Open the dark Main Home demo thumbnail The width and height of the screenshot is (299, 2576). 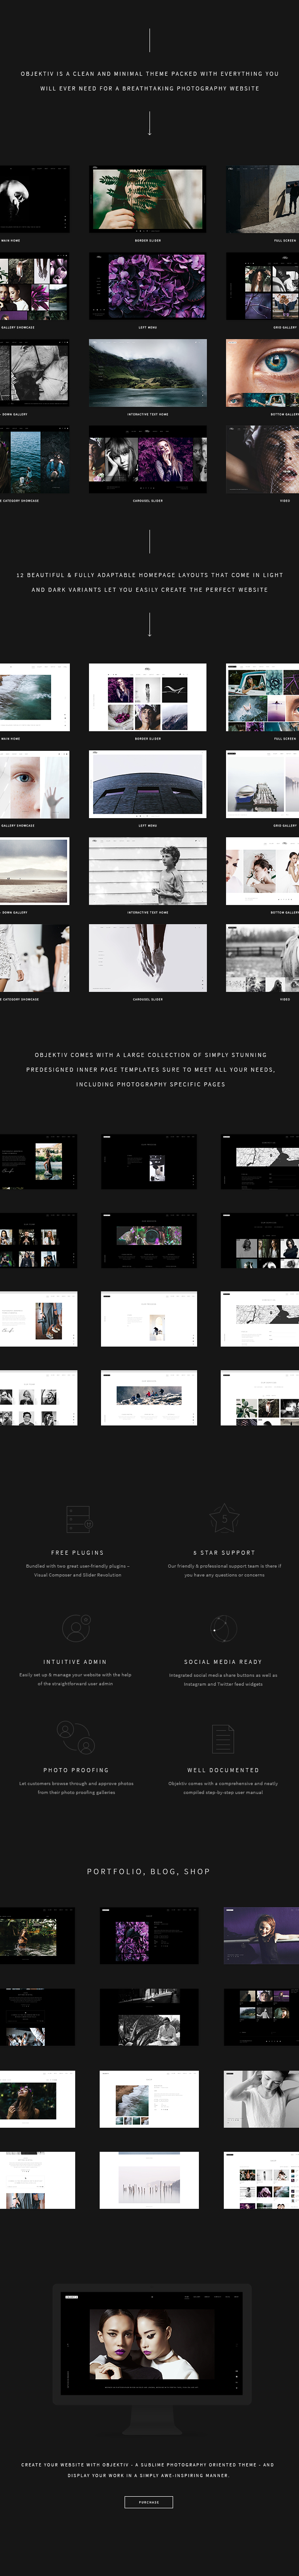[35, 200]
